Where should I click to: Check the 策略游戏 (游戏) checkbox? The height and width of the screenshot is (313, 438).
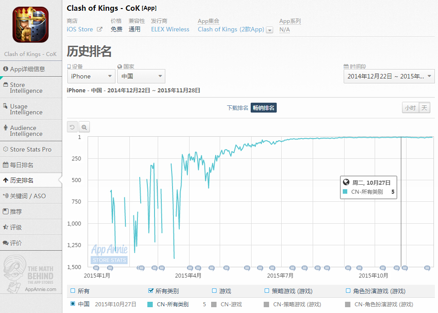pyautogui.click(x=267, y=291)
